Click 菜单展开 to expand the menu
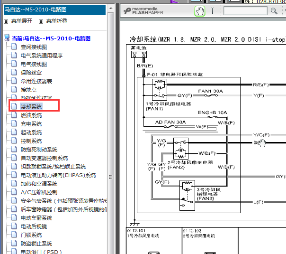286x254 pixels. tap(22, 21)
